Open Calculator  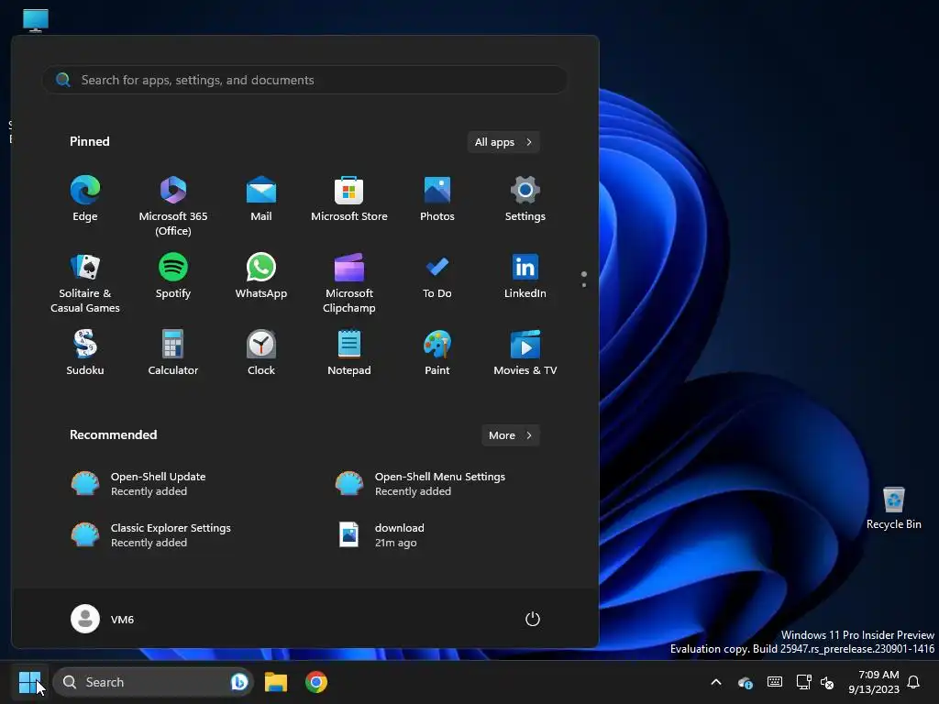click(173, 353)
